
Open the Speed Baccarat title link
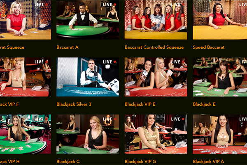click(209, 47)
